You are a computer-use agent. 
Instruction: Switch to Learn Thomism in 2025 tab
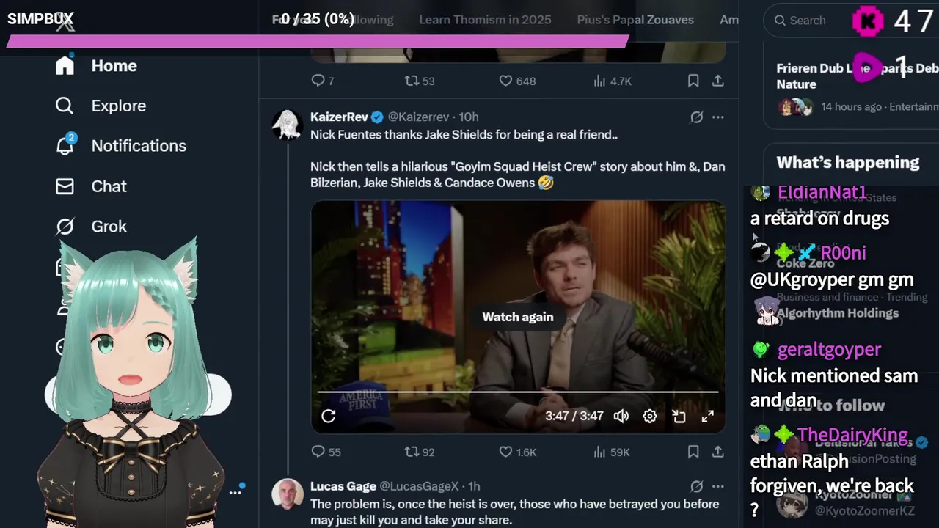(x=485, y=20)
